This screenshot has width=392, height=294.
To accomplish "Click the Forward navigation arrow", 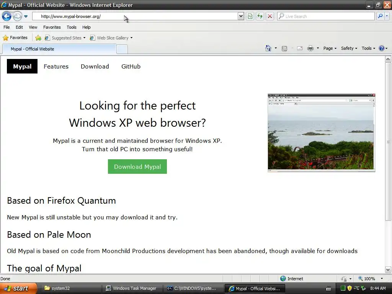I will tap(17, 16).
